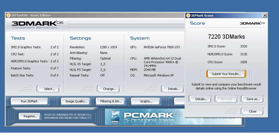This screenshot has height=136, width=279.
Task: Click the Microsoft Windows XP text
Action: point(159,75)
